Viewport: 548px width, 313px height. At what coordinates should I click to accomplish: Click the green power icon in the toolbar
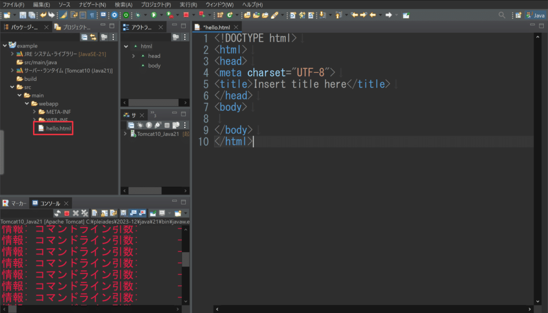[x=126, y=15]
